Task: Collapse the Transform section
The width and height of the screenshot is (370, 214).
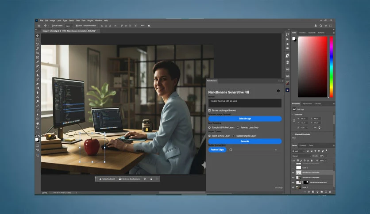Action: click(293, 115)
